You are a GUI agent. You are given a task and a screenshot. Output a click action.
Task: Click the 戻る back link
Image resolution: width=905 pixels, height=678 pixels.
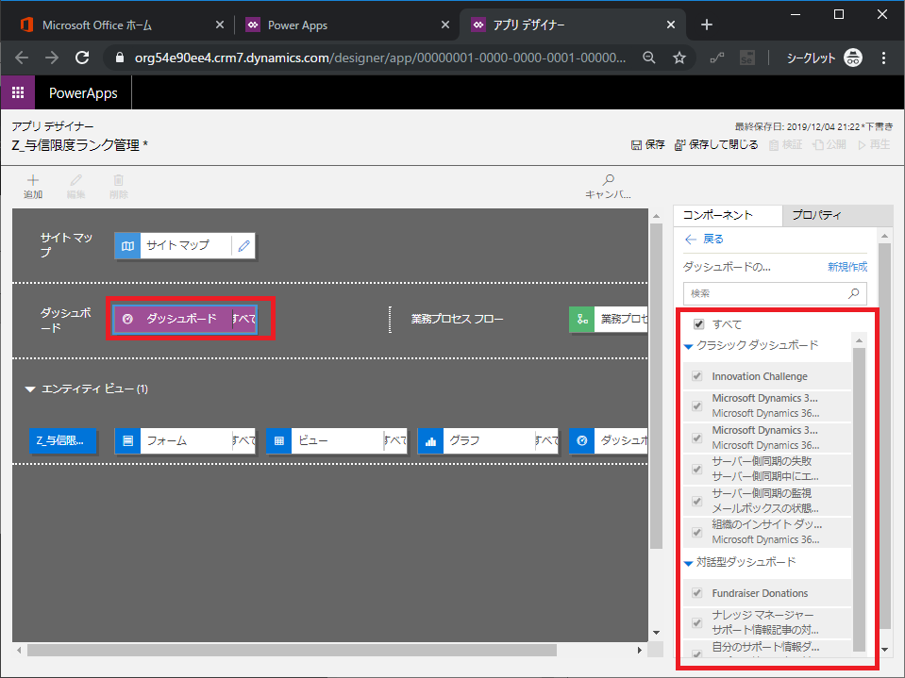704,240
